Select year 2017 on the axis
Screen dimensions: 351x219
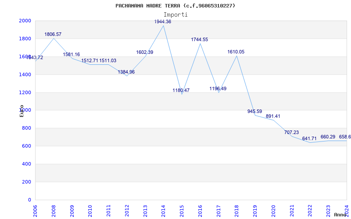pyautogui.click(x=218, y=211)
